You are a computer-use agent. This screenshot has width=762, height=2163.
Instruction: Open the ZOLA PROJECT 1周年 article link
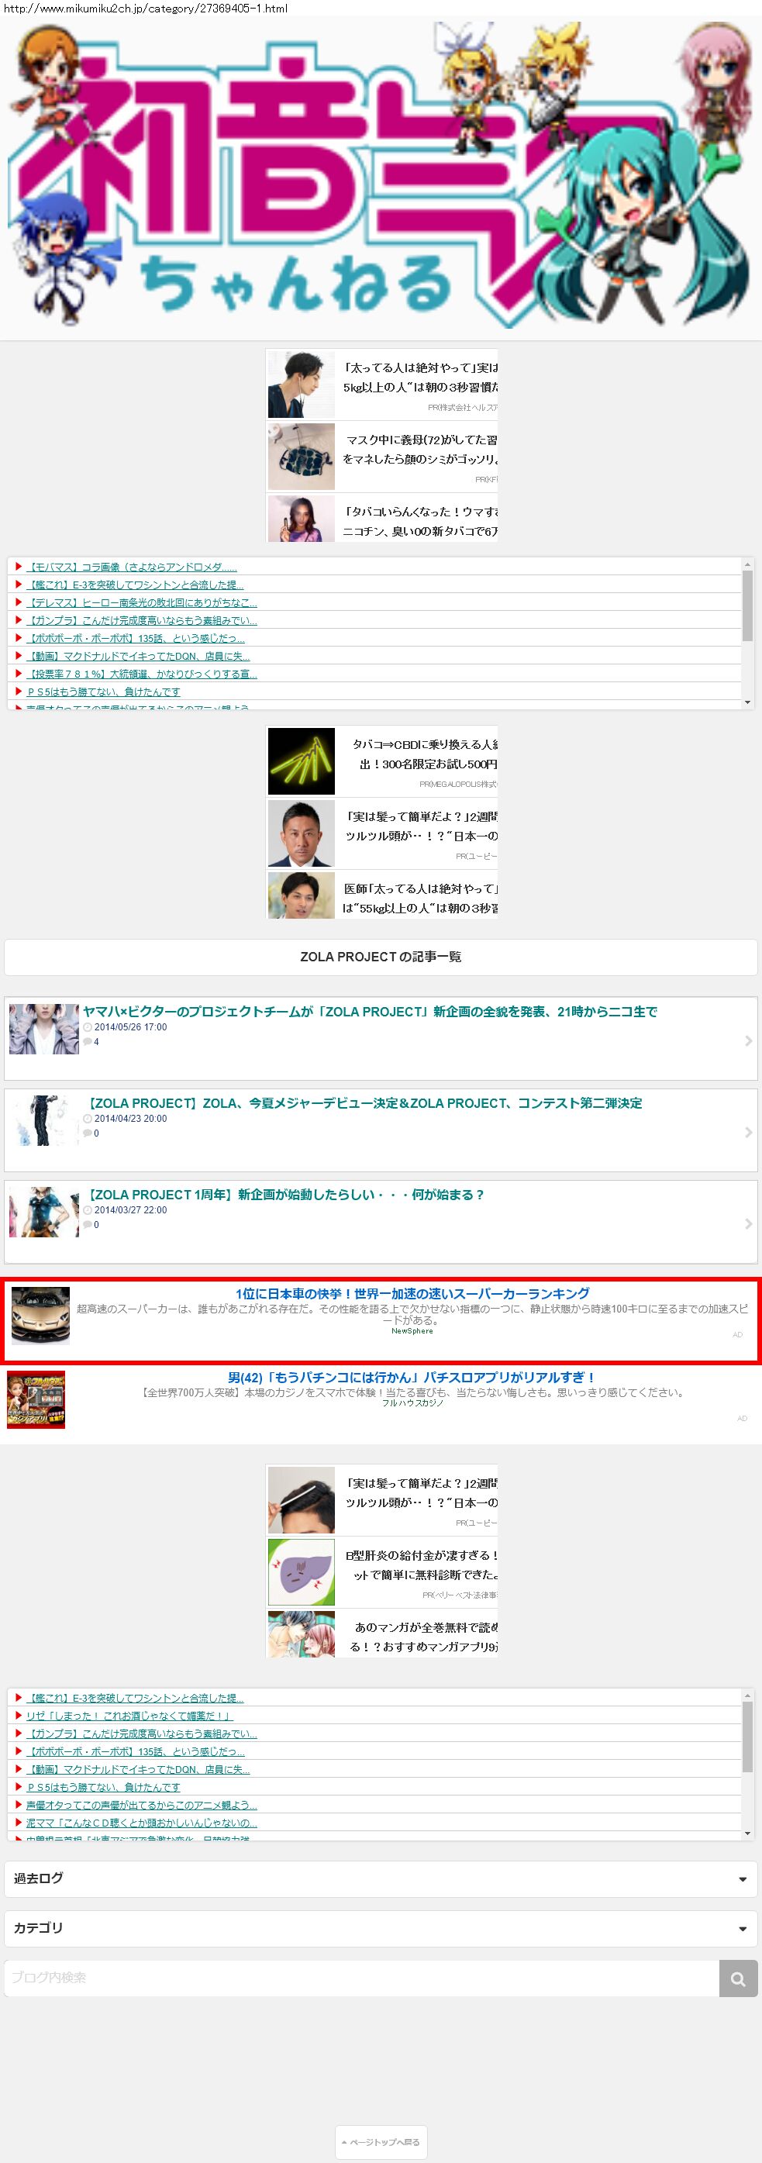(285, 1195)
